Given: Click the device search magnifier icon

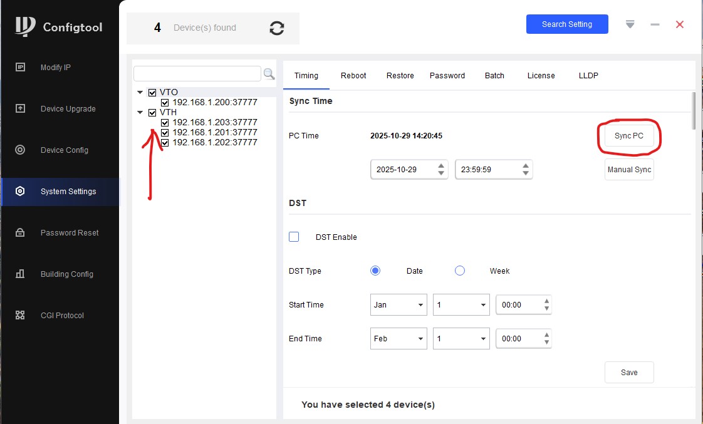Looking at the screenshot, I should (269, 74).
